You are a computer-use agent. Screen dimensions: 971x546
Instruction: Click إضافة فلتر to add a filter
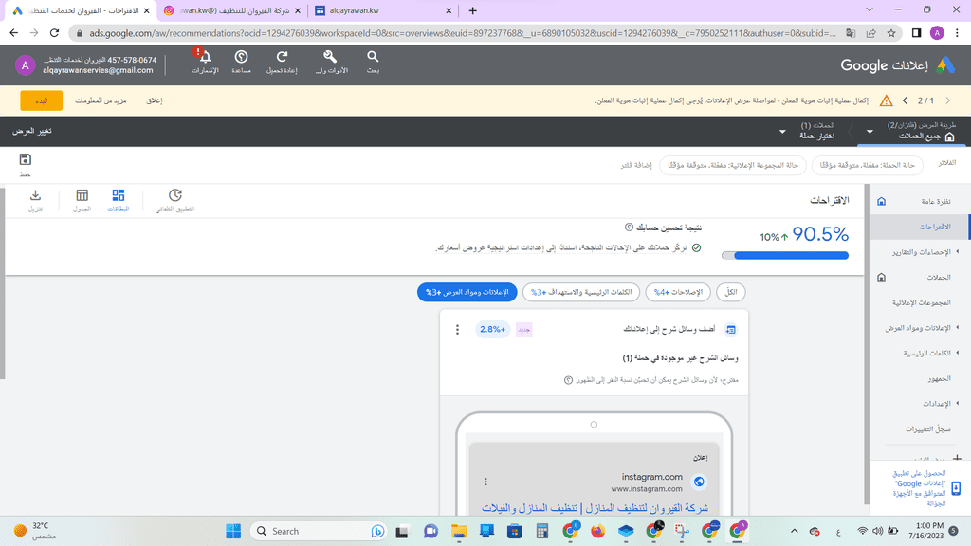tap(636, 165)
